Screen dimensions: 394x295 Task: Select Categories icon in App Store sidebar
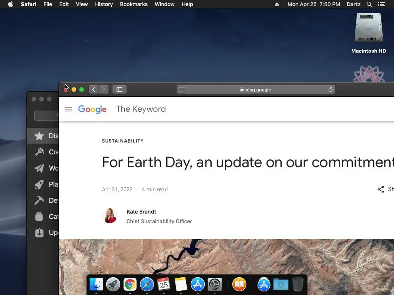pyautogui.click(x=39, y=217)
